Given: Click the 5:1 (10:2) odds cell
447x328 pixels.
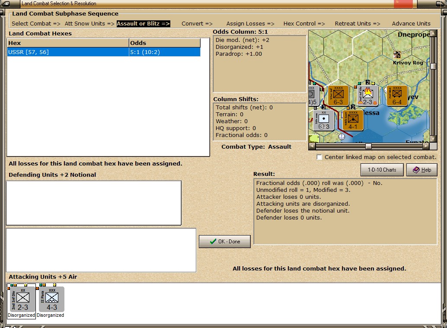Looking at the screenshot, I should [165, 52].
